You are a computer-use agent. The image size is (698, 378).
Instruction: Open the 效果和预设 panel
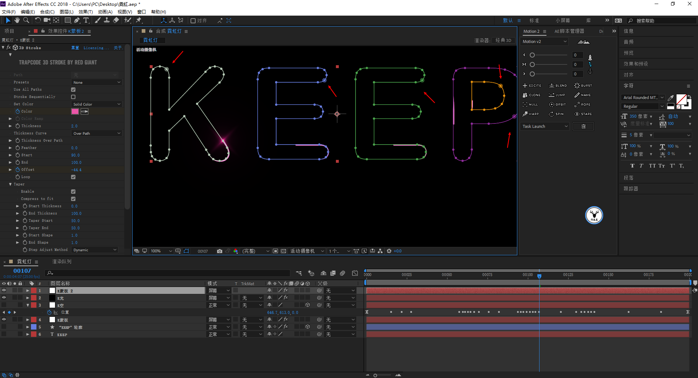pos(636,64)
